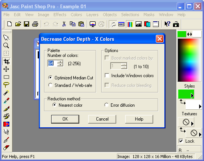Click the Number of colors input field
204x161 pixels.
(x=52, y=63)
